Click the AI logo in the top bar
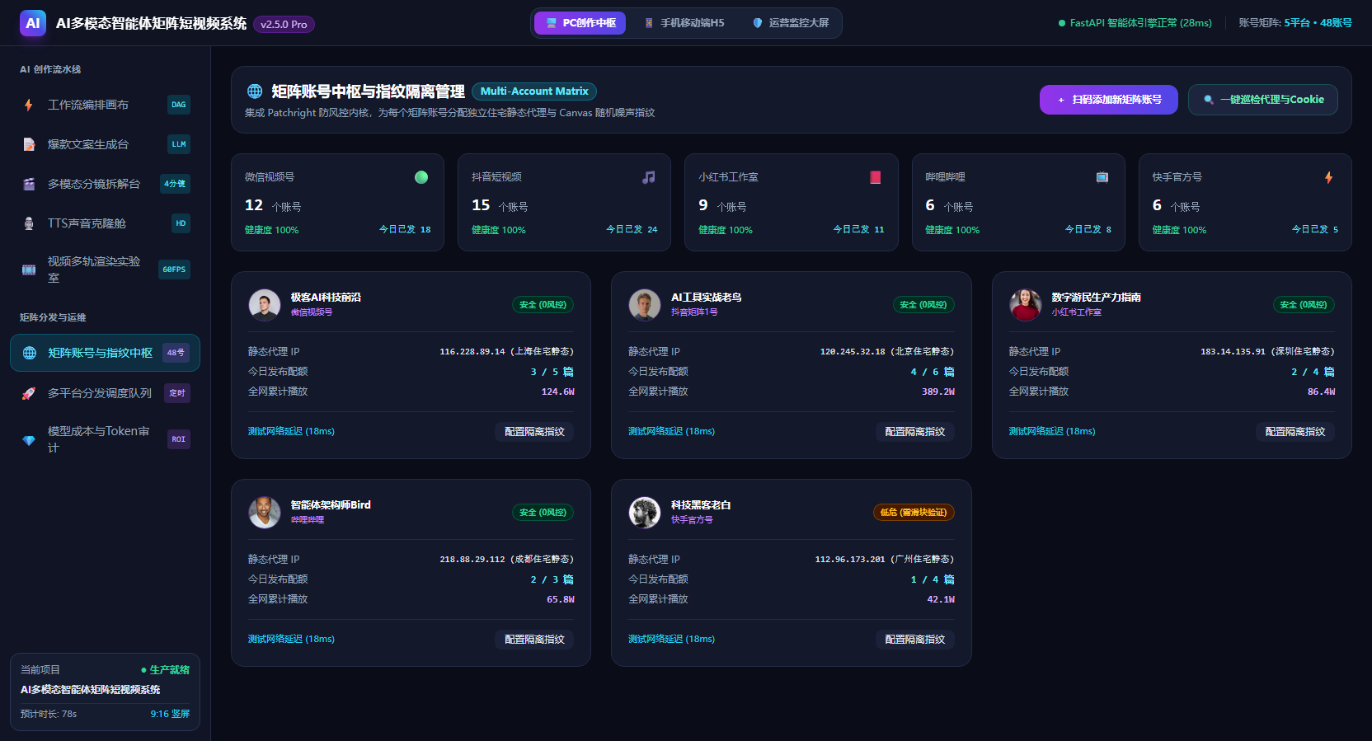Viewport: 1372px width, 741px height. click(33, 23)
